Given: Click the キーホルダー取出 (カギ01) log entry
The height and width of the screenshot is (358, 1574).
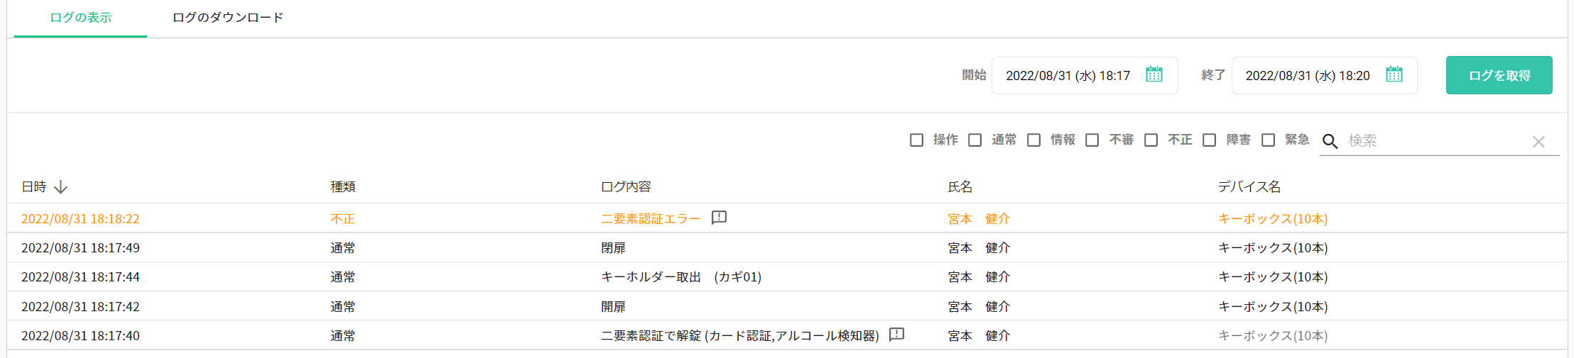Looking at the screenshot, I should [680, 277].
